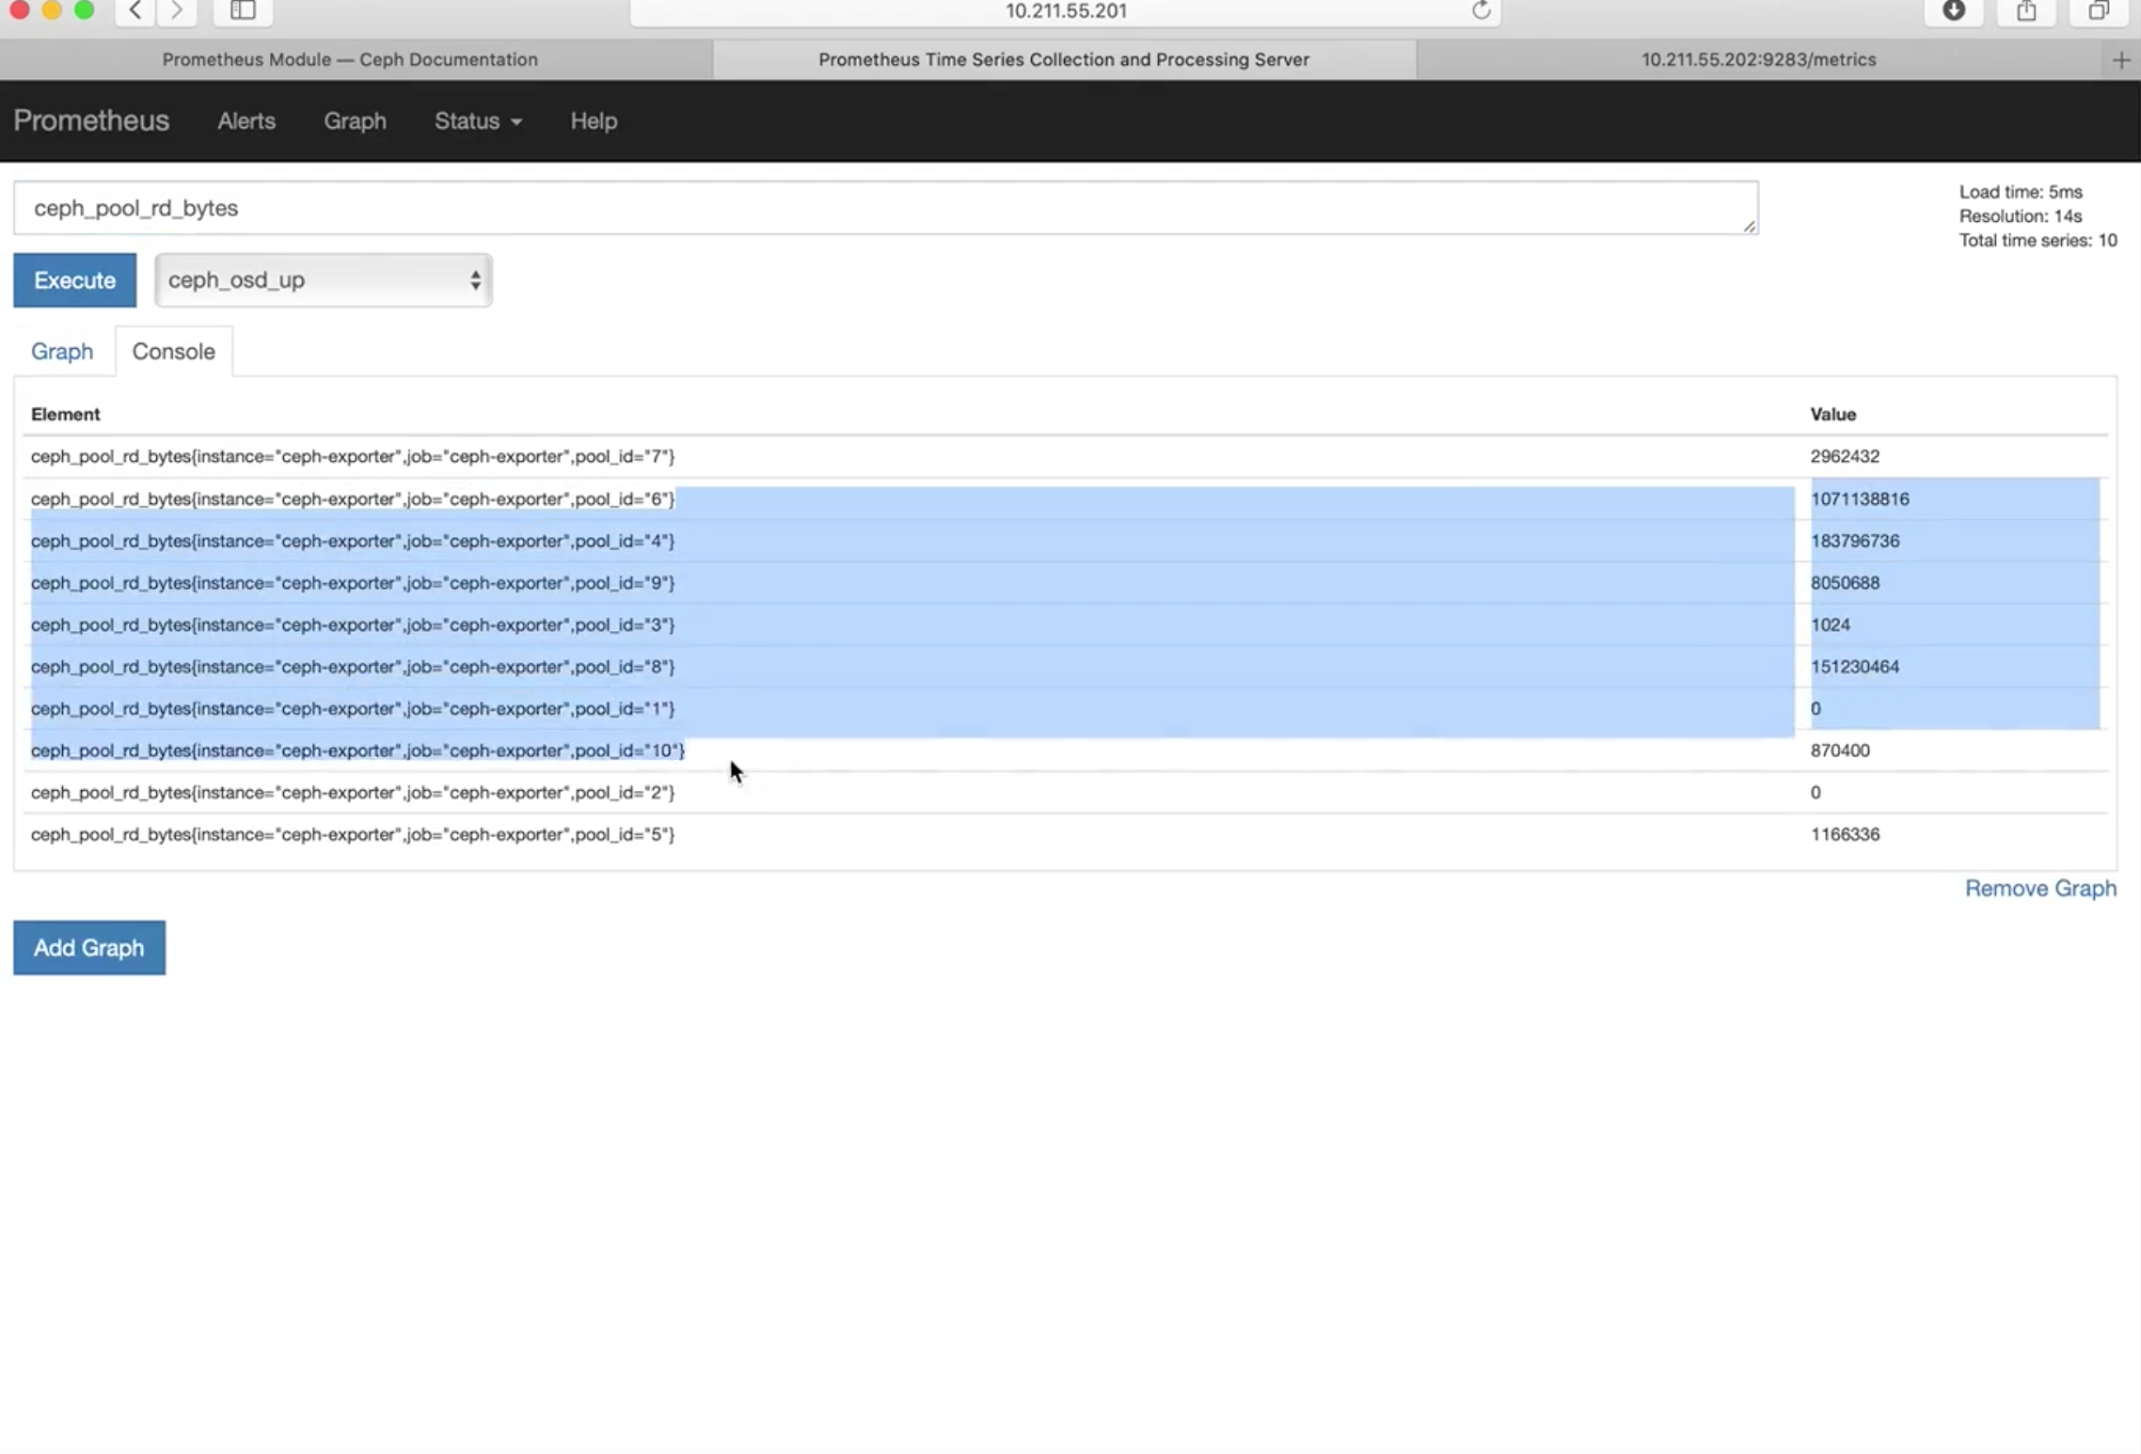
Task: Reload page with the refresh icon
Action: coord(1481,10)
